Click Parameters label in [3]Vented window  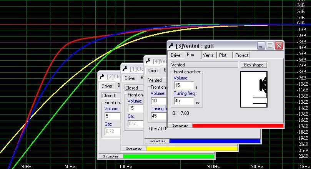click(180, 126)
